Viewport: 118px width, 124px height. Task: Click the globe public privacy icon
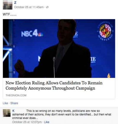pos(47,7)
